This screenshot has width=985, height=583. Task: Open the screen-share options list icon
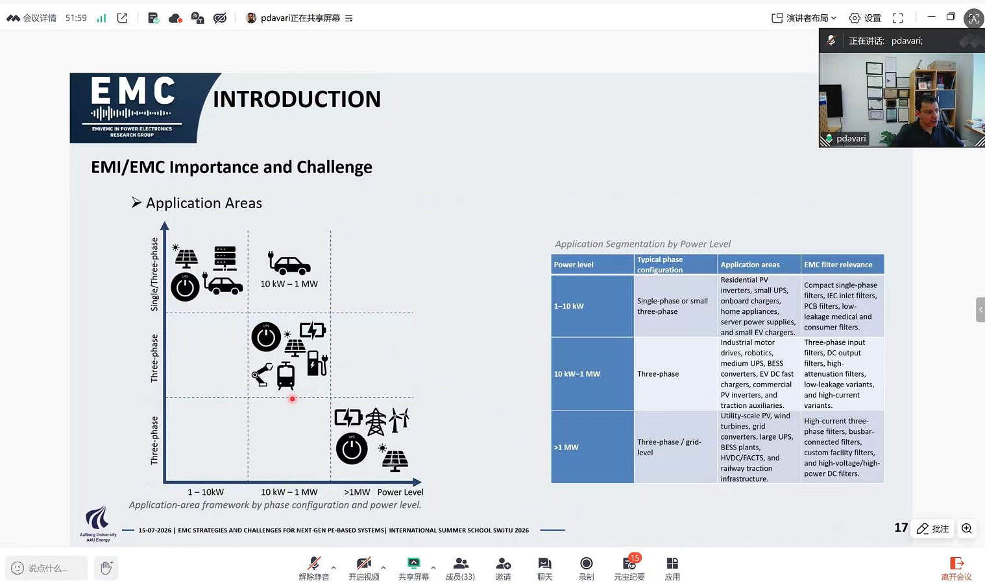point(349,18)
